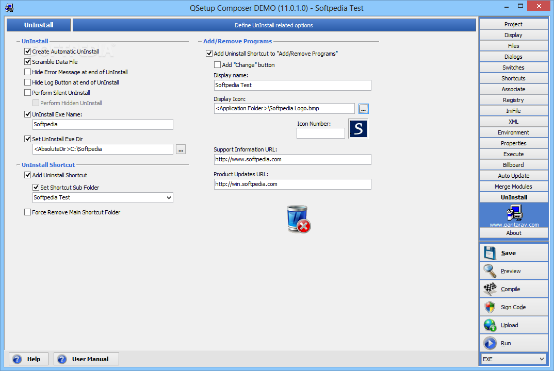Toggle UnInstall Exe Name checkbox
The image size is (554, 371).
coord(27,114)
